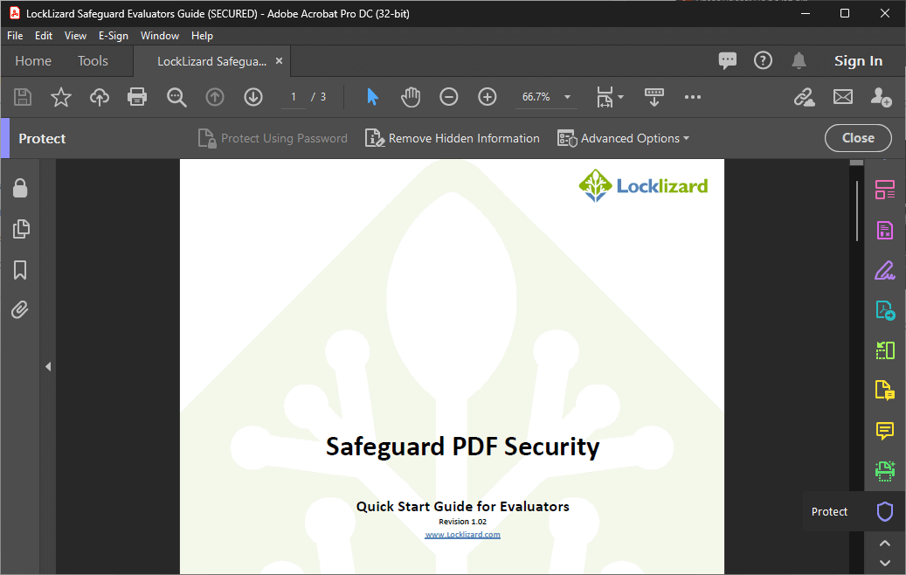Image resolution: width=906 pixels, height=575 pixels.
Task: Select the Protect shield tool
Action: pyautogui.click(x=885, y=511)
